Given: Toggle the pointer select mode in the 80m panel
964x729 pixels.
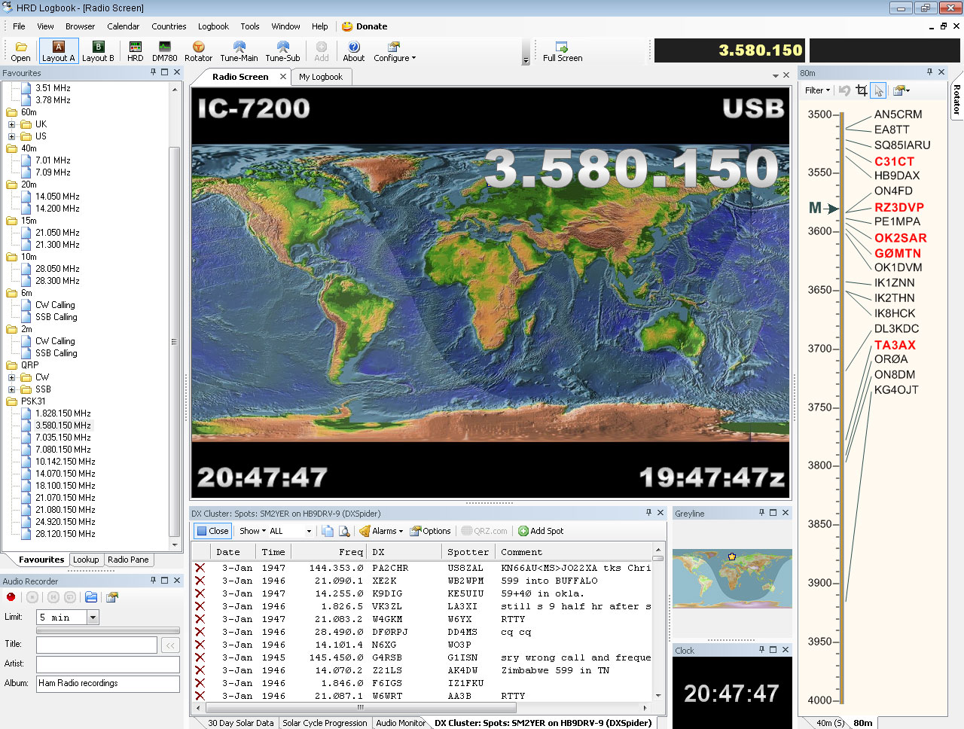Looking at the screenshot, I should pyautogui.click(x=878, y=90).
